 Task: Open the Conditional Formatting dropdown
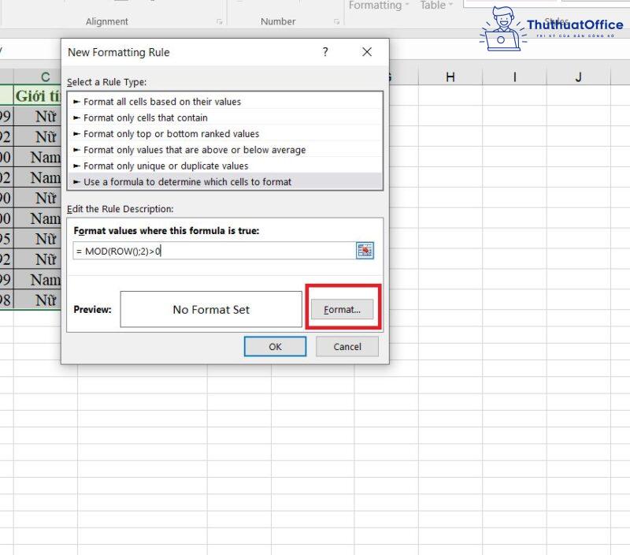(x=378, y=6)
